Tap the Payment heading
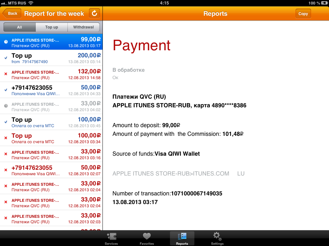 [142, 45]
